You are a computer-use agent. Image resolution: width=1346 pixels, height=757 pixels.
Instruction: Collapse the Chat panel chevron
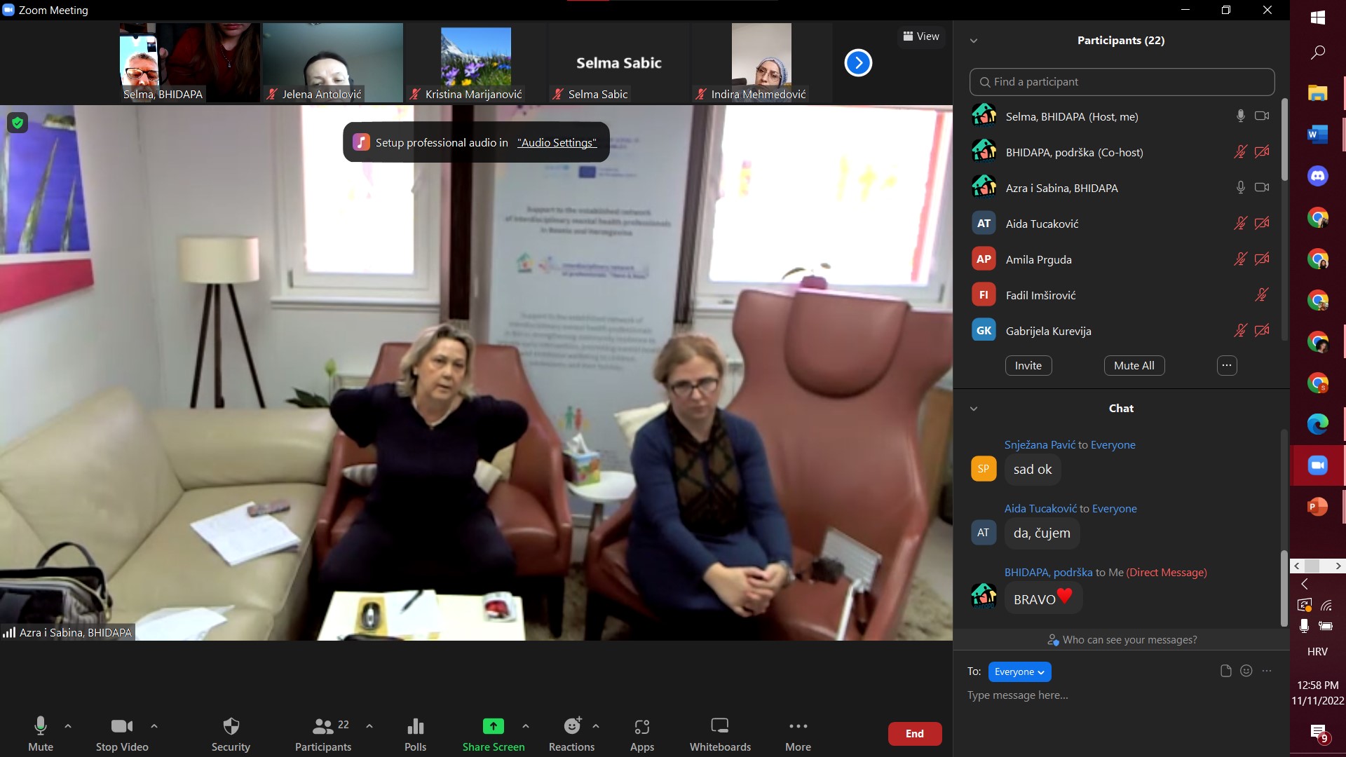click(973, 409)
